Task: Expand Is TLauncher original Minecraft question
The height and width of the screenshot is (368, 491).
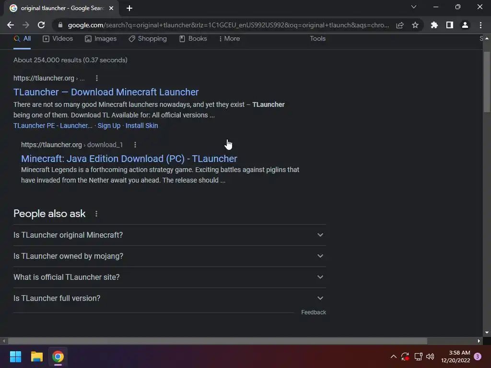Action: pyautogui.click(x=169, y=235)
